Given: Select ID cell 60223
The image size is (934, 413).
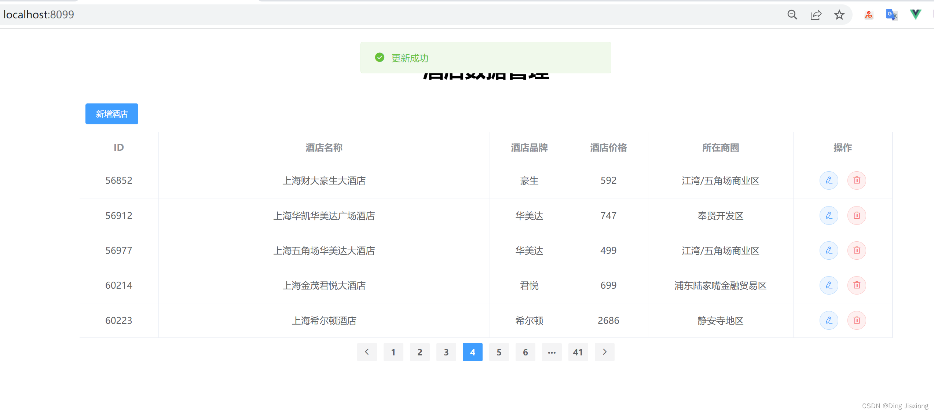Looking at the screenshot, I should (x=119, y=321).
